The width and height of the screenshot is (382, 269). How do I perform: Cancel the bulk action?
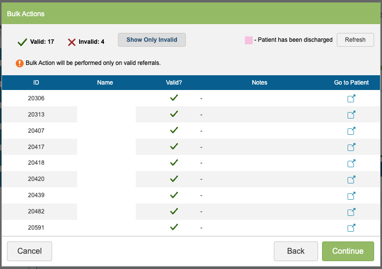29,251
